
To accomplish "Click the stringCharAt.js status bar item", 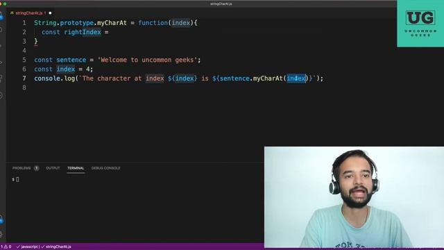I will click(x=56, y=247).
